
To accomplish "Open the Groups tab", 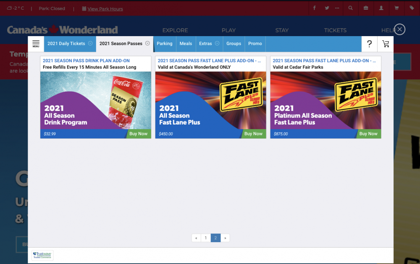I will point(234,44).
